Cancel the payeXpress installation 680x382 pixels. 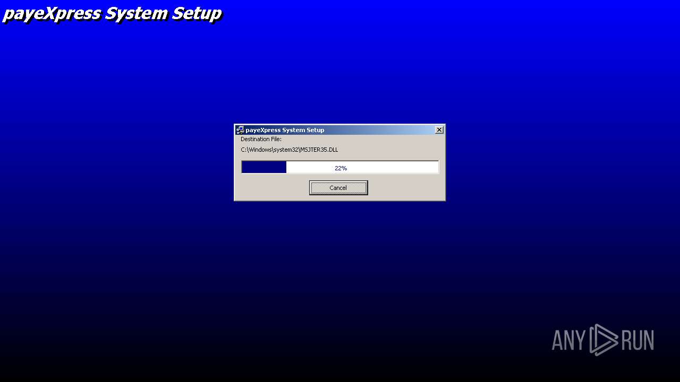coord(338,188)
